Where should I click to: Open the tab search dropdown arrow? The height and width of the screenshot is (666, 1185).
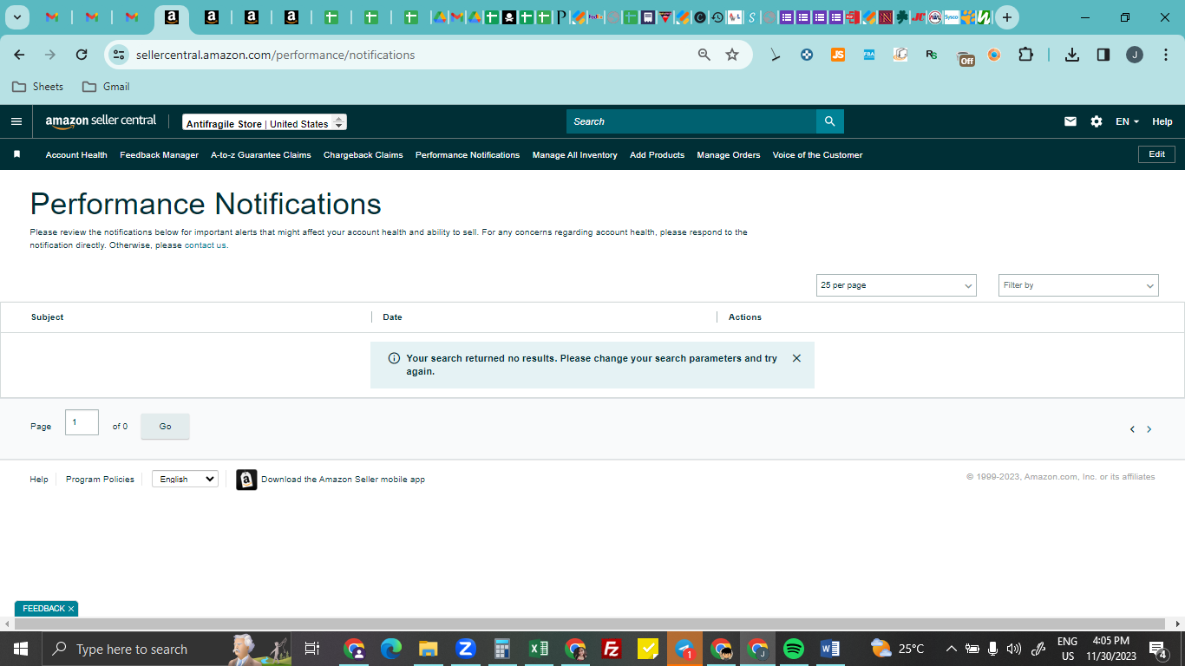point(16,17)
